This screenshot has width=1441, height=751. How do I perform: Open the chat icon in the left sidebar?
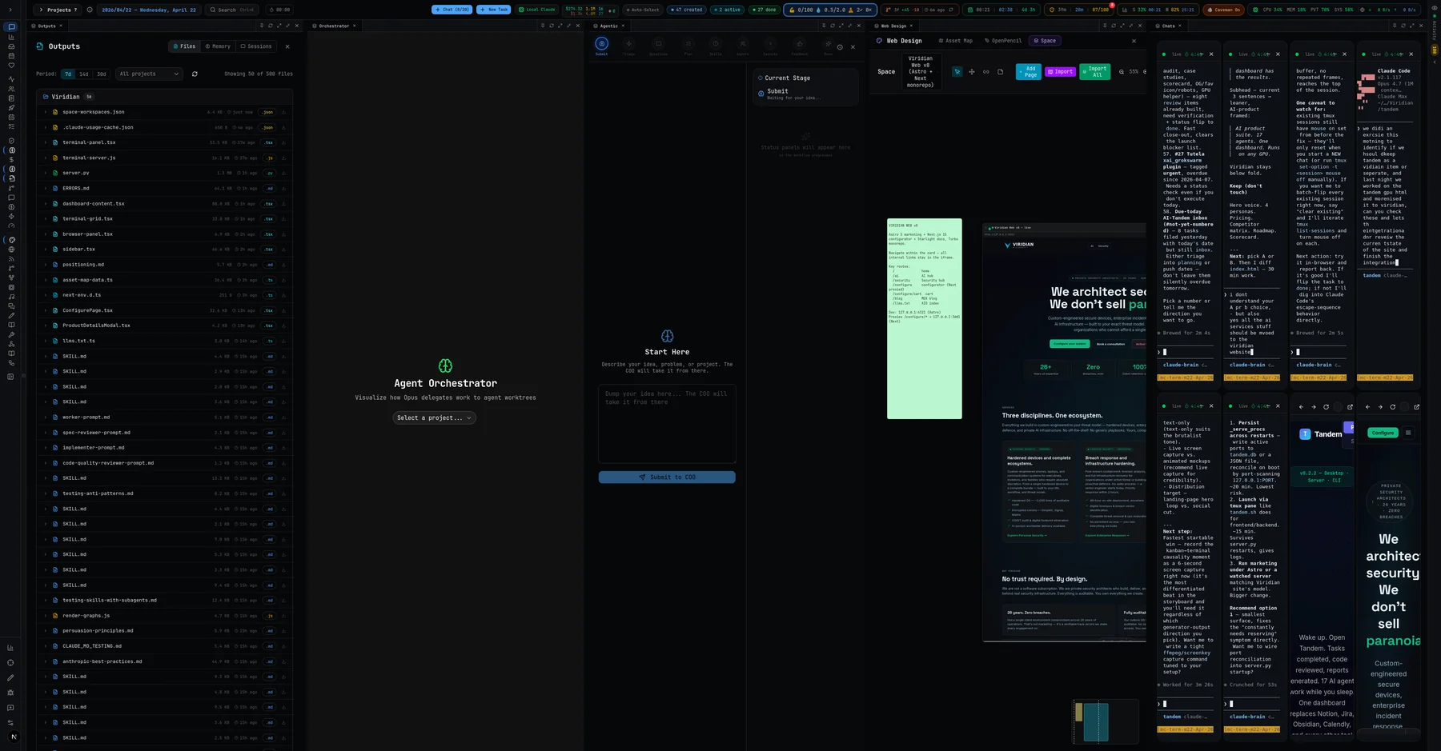click(x=11, y=27)
